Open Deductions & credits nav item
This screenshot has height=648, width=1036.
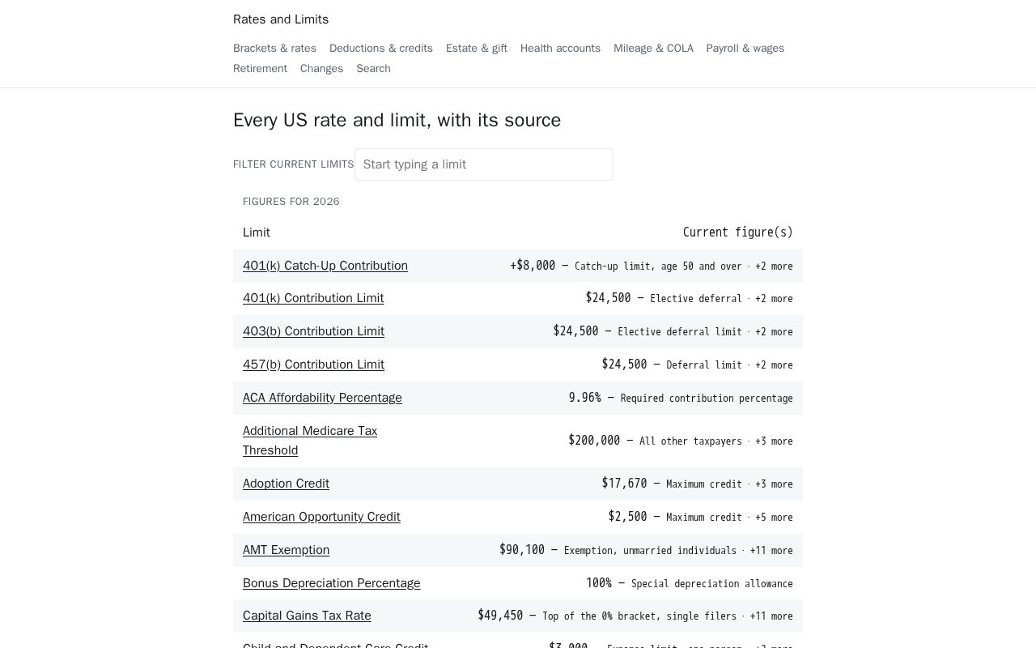381,49
